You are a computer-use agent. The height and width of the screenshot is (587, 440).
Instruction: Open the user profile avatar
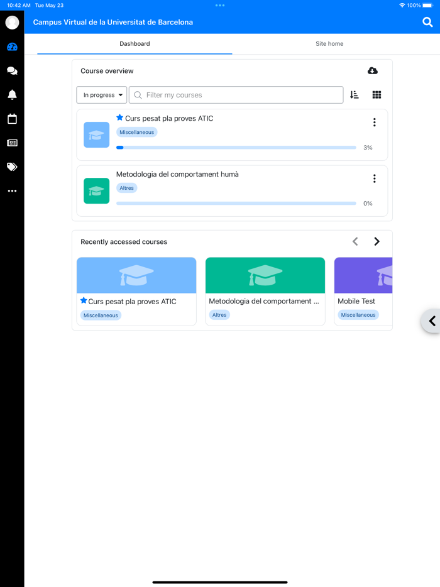[x=12, y=23]
